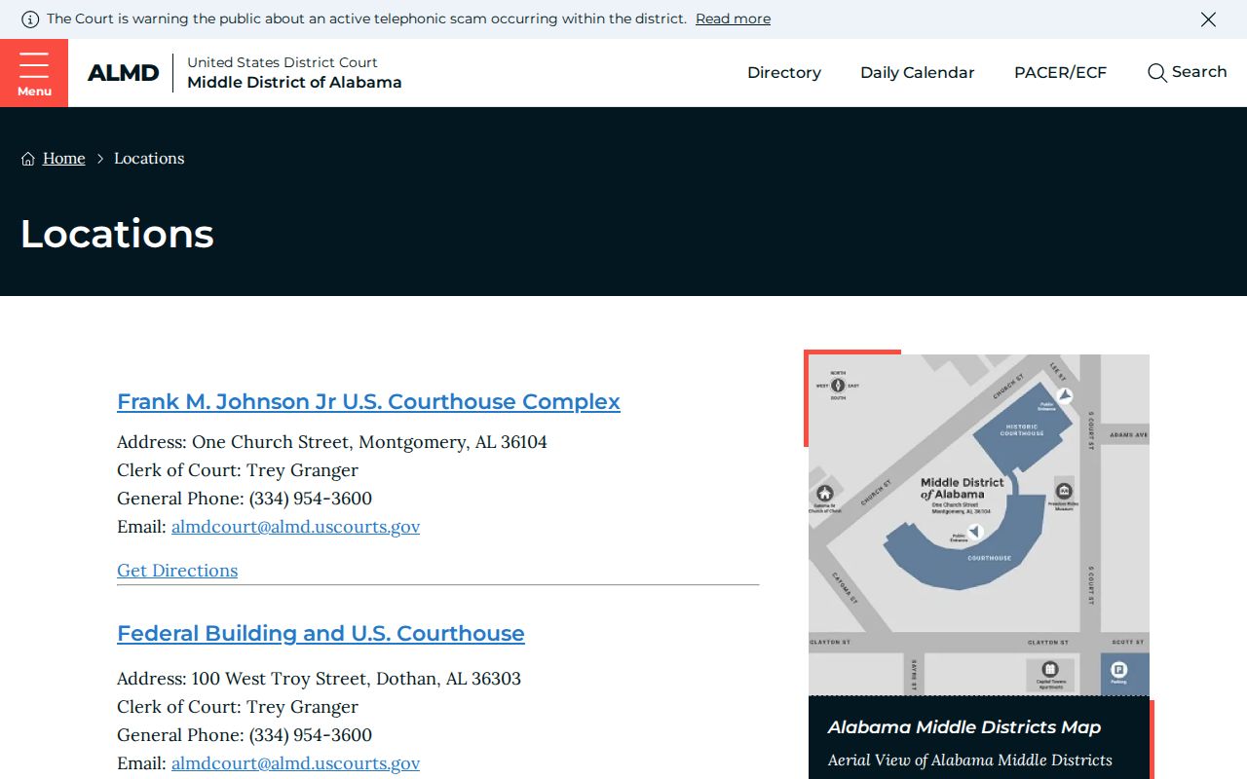Click the search magnifier icon
This screenshot has width=1247, height=779.
[x=1156, y=73]
